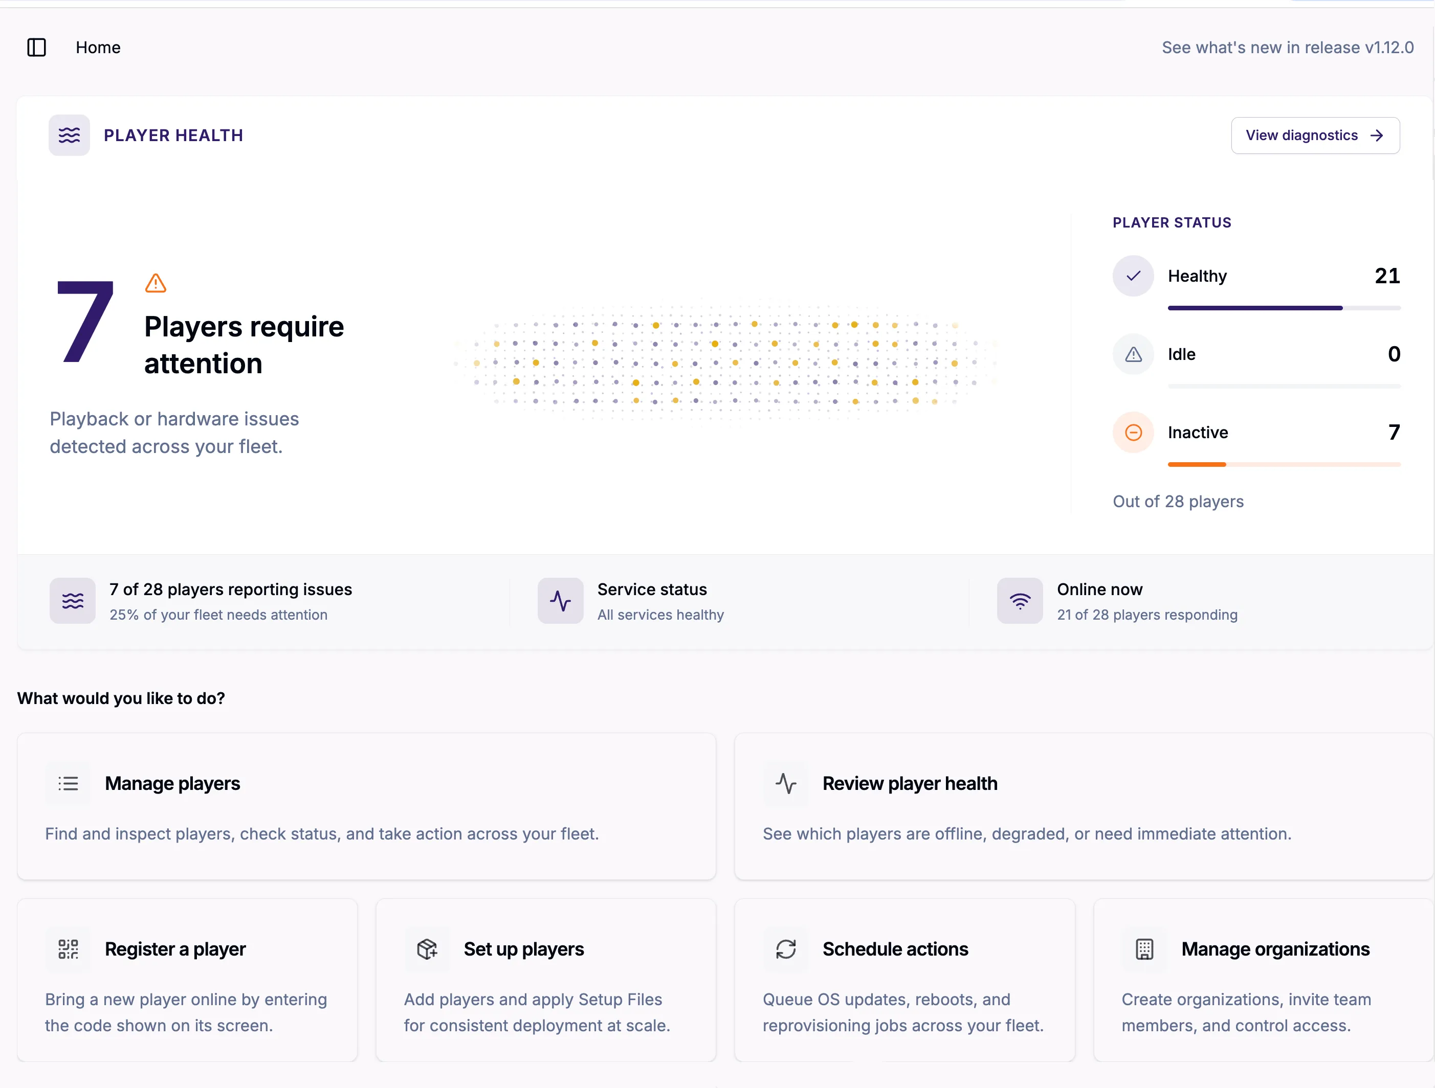The image size is (1435, 1088).
Task: Click the Online now wifi icon
Action: click(x=1020, y=601)
